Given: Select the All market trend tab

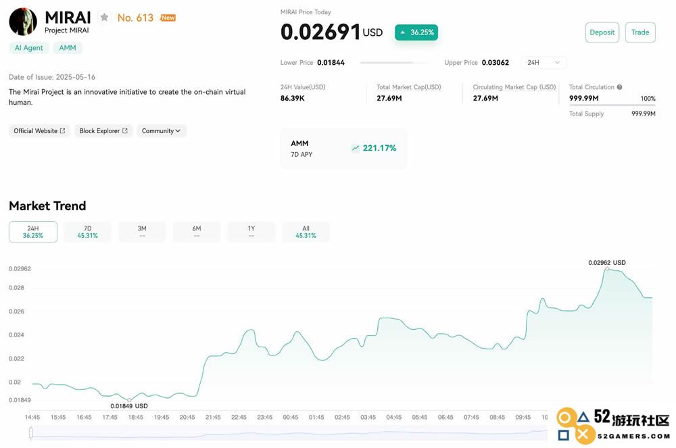Looking at the screenshot, I should coord(306,232).
